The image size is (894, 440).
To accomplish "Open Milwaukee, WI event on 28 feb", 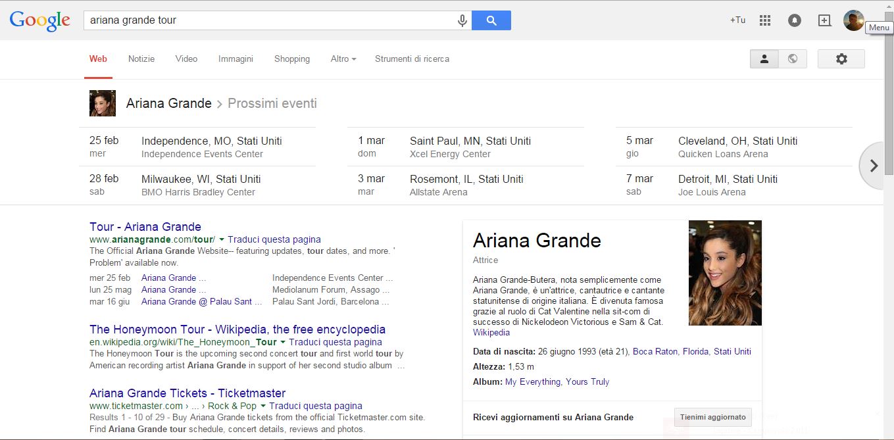I will click(197, 185).
